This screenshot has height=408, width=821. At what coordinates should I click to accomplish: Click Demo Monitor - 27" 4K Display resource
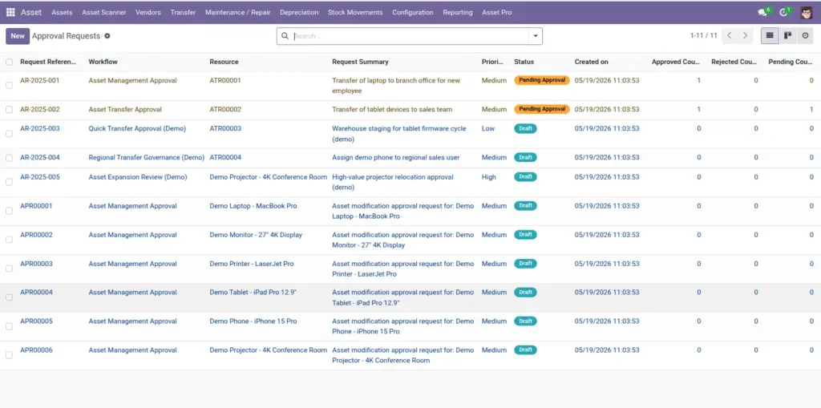pyautogui.click(x=256, y=235)
